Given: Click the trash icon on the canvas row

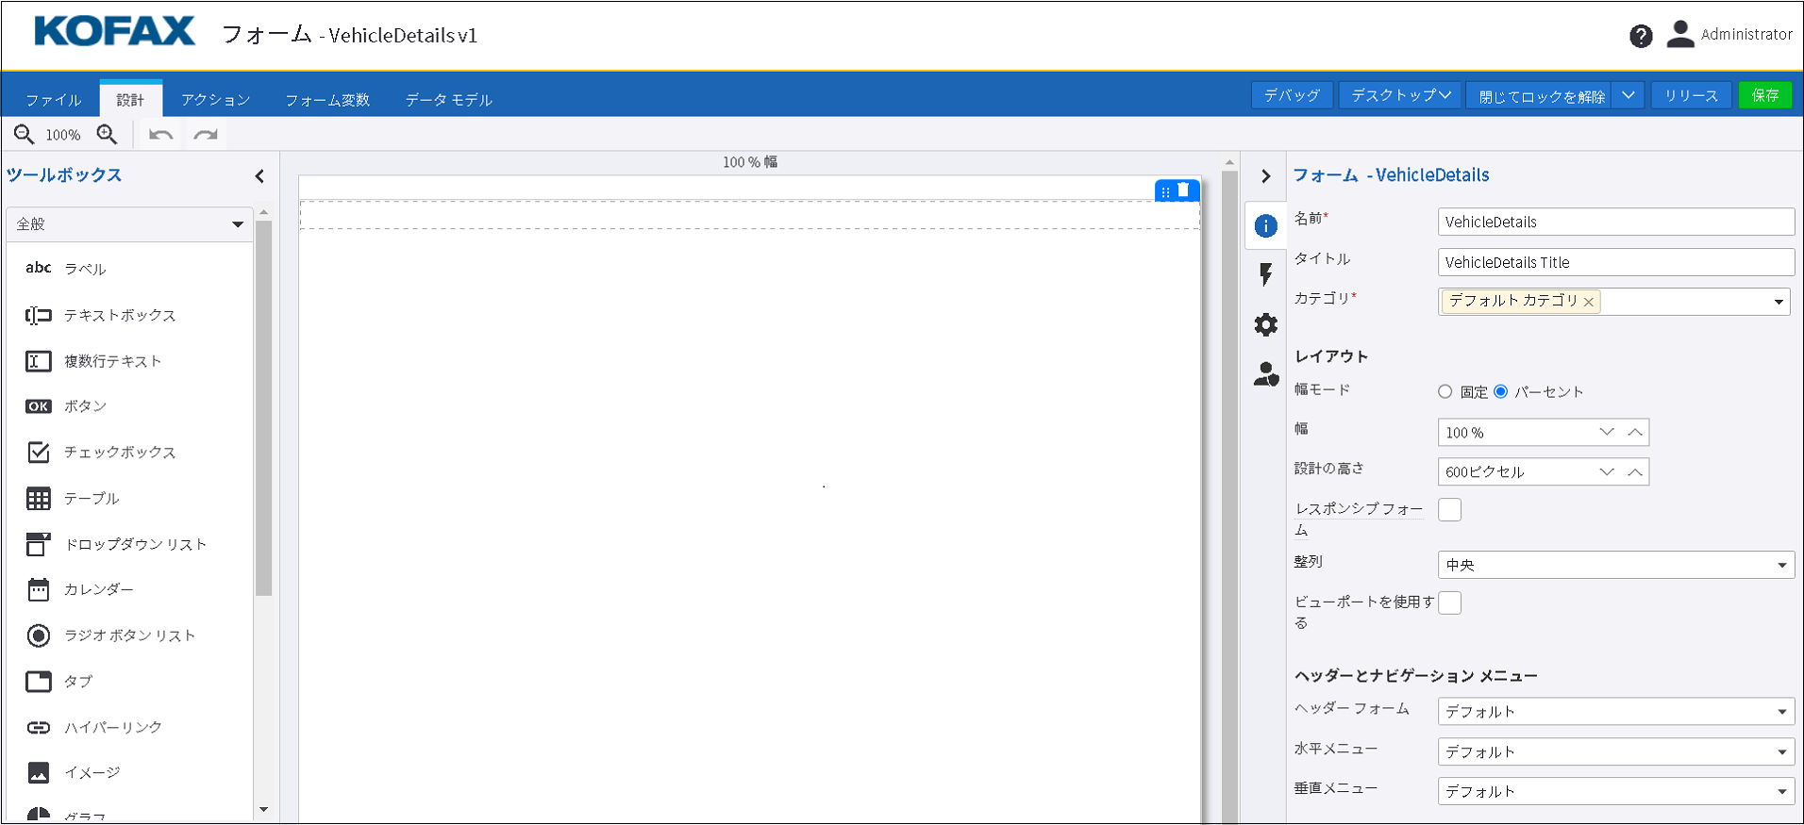Looking at the screenshot, I should click(x=1183, y=190).
